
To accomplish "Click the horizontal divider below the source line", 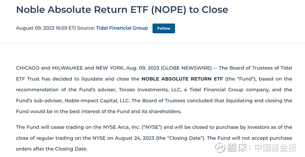I will (x=152, y=43).
